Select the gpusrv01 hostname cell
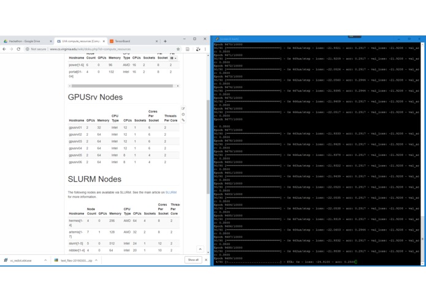 [x=75, y=127]
